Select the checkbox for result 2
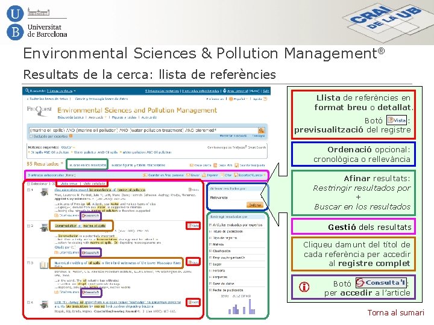This screenshot has height=325, width=434. click(28, 226)
